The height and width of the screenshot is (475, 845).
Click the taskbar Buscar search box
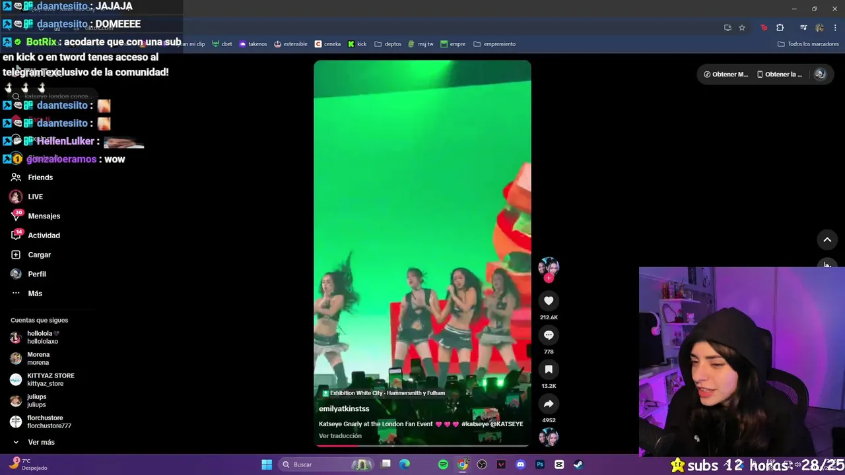(325, 464)
